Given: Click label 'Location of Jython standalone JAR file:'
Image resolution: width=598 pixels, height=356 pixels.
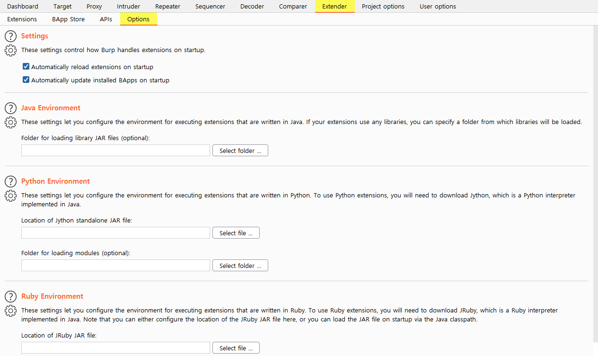Looking at the screenshot, I should 77,220.
